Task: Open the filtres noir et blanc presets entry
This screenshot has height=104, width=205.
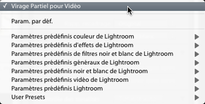Action: coord(102,54)
